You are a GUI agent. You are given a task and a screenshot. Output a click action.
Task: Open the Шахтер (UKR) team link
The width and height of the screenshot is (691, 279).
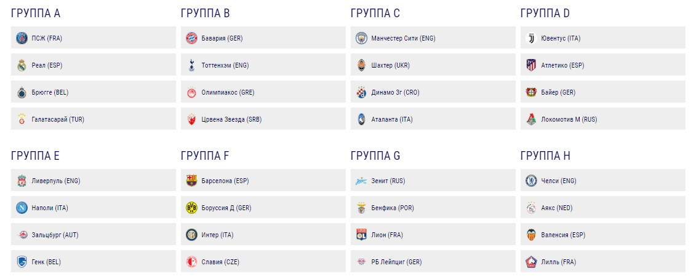click(390, 65)
